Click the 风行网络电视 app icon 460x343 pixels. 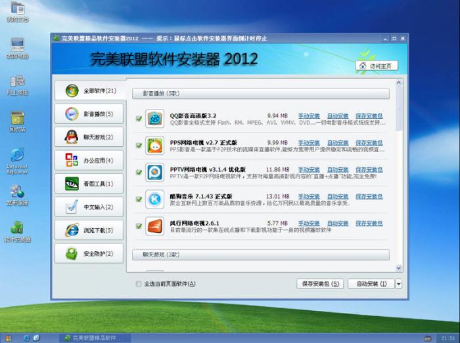154,226
